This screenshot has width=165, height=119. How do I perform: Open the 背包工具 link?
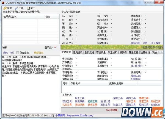click(x=105, y=105)
